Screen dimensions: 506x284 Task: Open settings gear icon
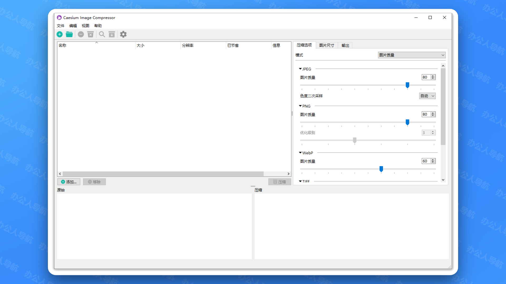(x=123, y=34)
